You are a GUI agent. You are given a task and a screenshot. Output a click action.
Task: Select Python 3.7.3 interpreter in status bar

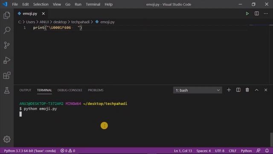[x=30, y=151]
